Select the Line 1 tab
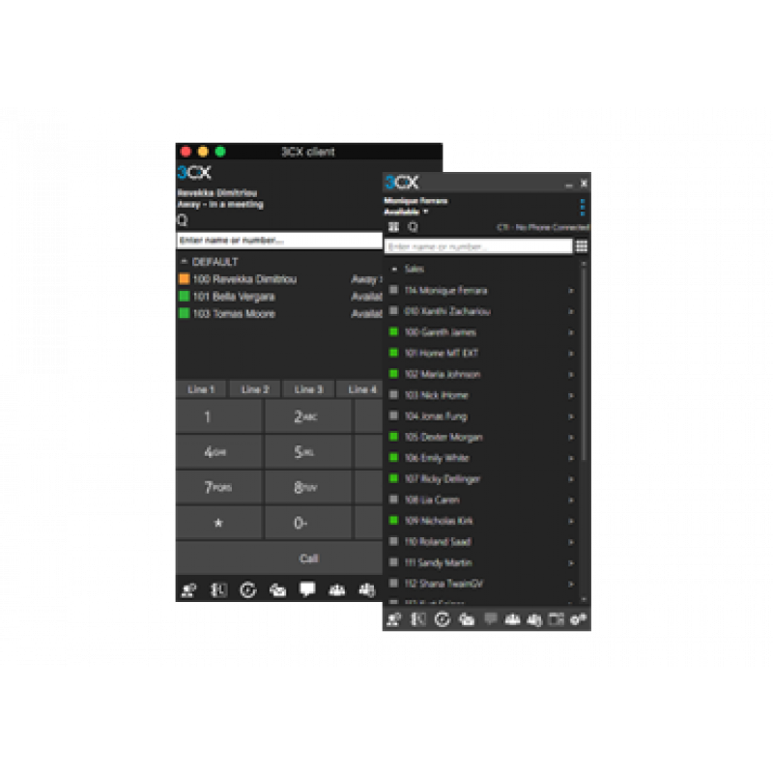The width and height of the screenshot is (773, 773). (201, 389)
